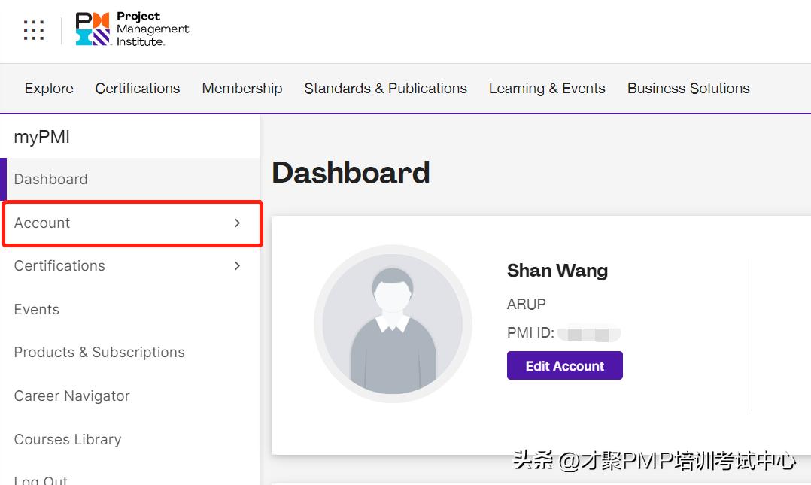Open Account in the sidebar
The image size is (811, 485).
(x=132, y=223)
